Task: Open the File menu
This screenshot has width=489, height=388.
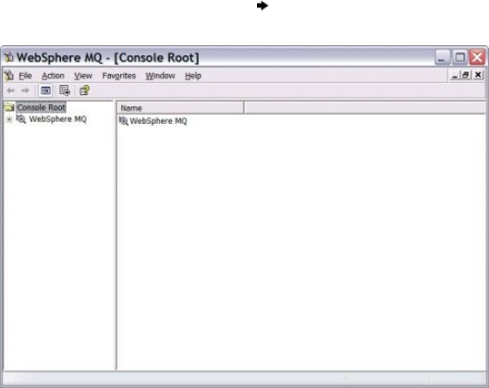Action: tap(25, 76)
